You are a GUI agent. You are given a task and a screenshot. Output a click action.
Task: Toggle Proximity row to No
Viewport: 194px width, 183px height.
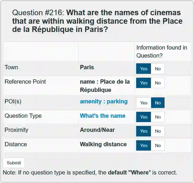click(x=158, y=131)
